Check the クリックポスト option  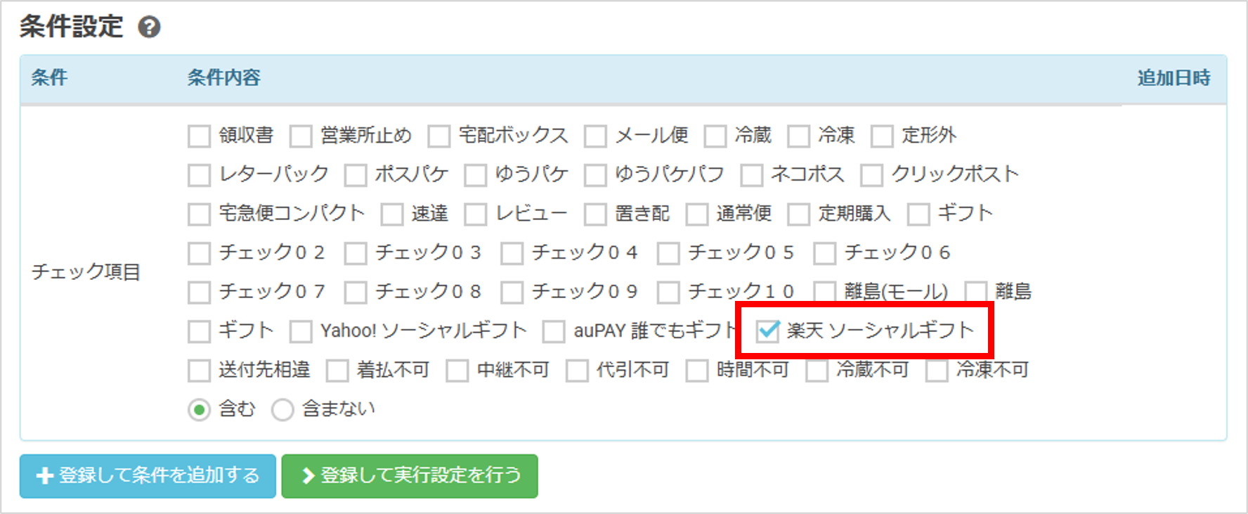(x=871, y=175)
